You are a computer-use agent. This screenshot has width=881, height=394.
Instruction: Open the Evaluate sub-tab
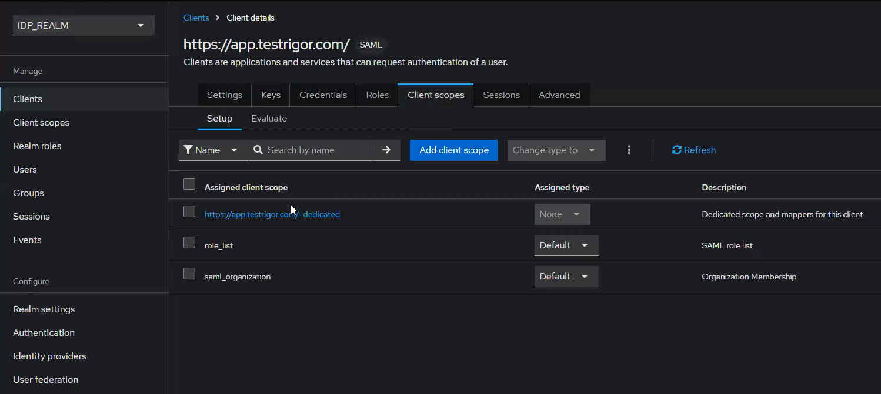269,119
